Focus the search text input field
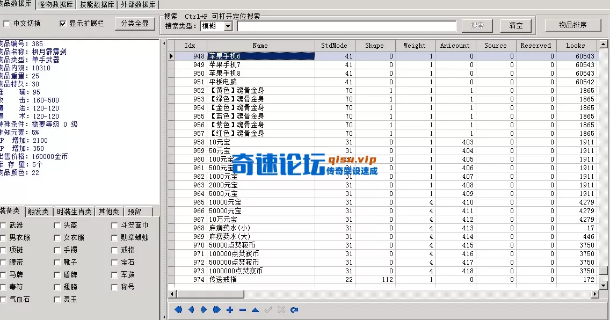The height and width of the screenshot is (320, 610). pyautogui.click(x=346, y=26)
